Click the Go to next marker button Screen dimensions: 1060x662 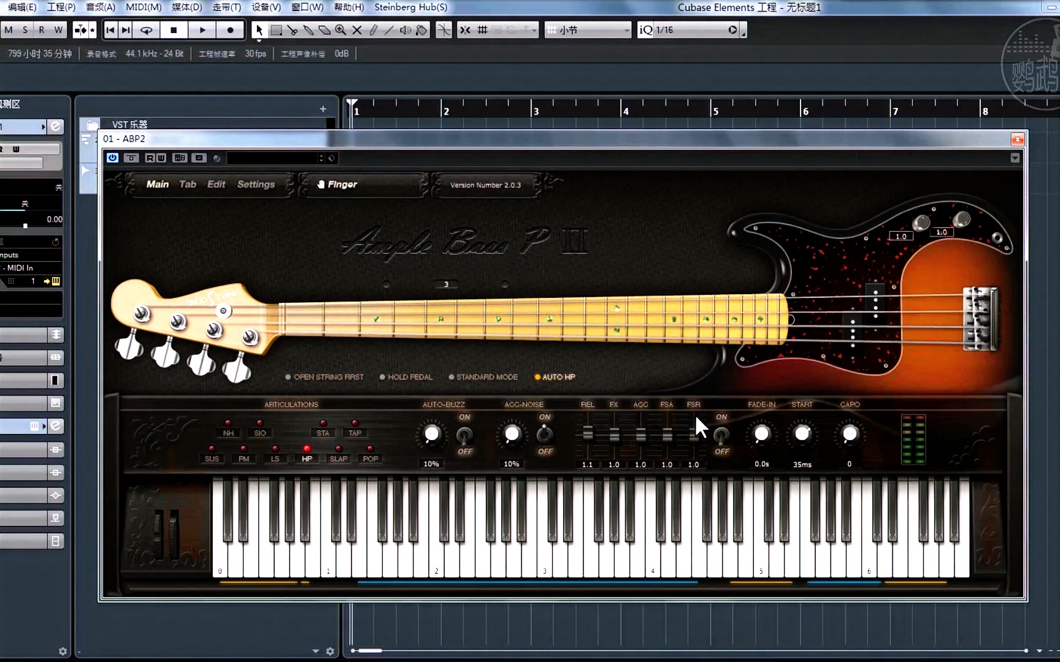click(126, 30)
